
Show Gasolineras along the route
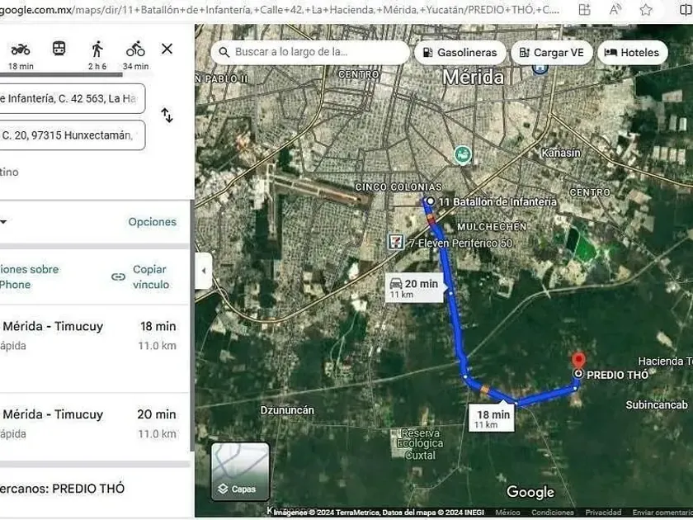click(460, 53)
